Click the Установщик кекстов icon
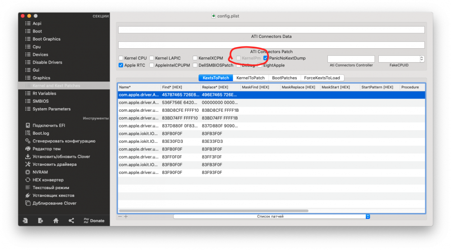The height and width of the screenshot is (250, 451). tap(28, 195)
